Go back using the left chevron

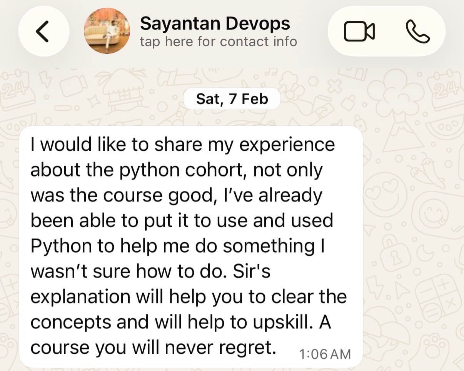43,31
